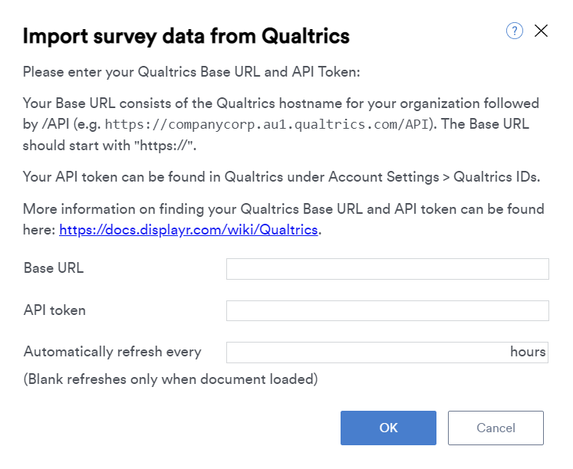This screenshot has width=573, height=469.
Task: Open help via the question mark icon
Action: coord(514,31)
